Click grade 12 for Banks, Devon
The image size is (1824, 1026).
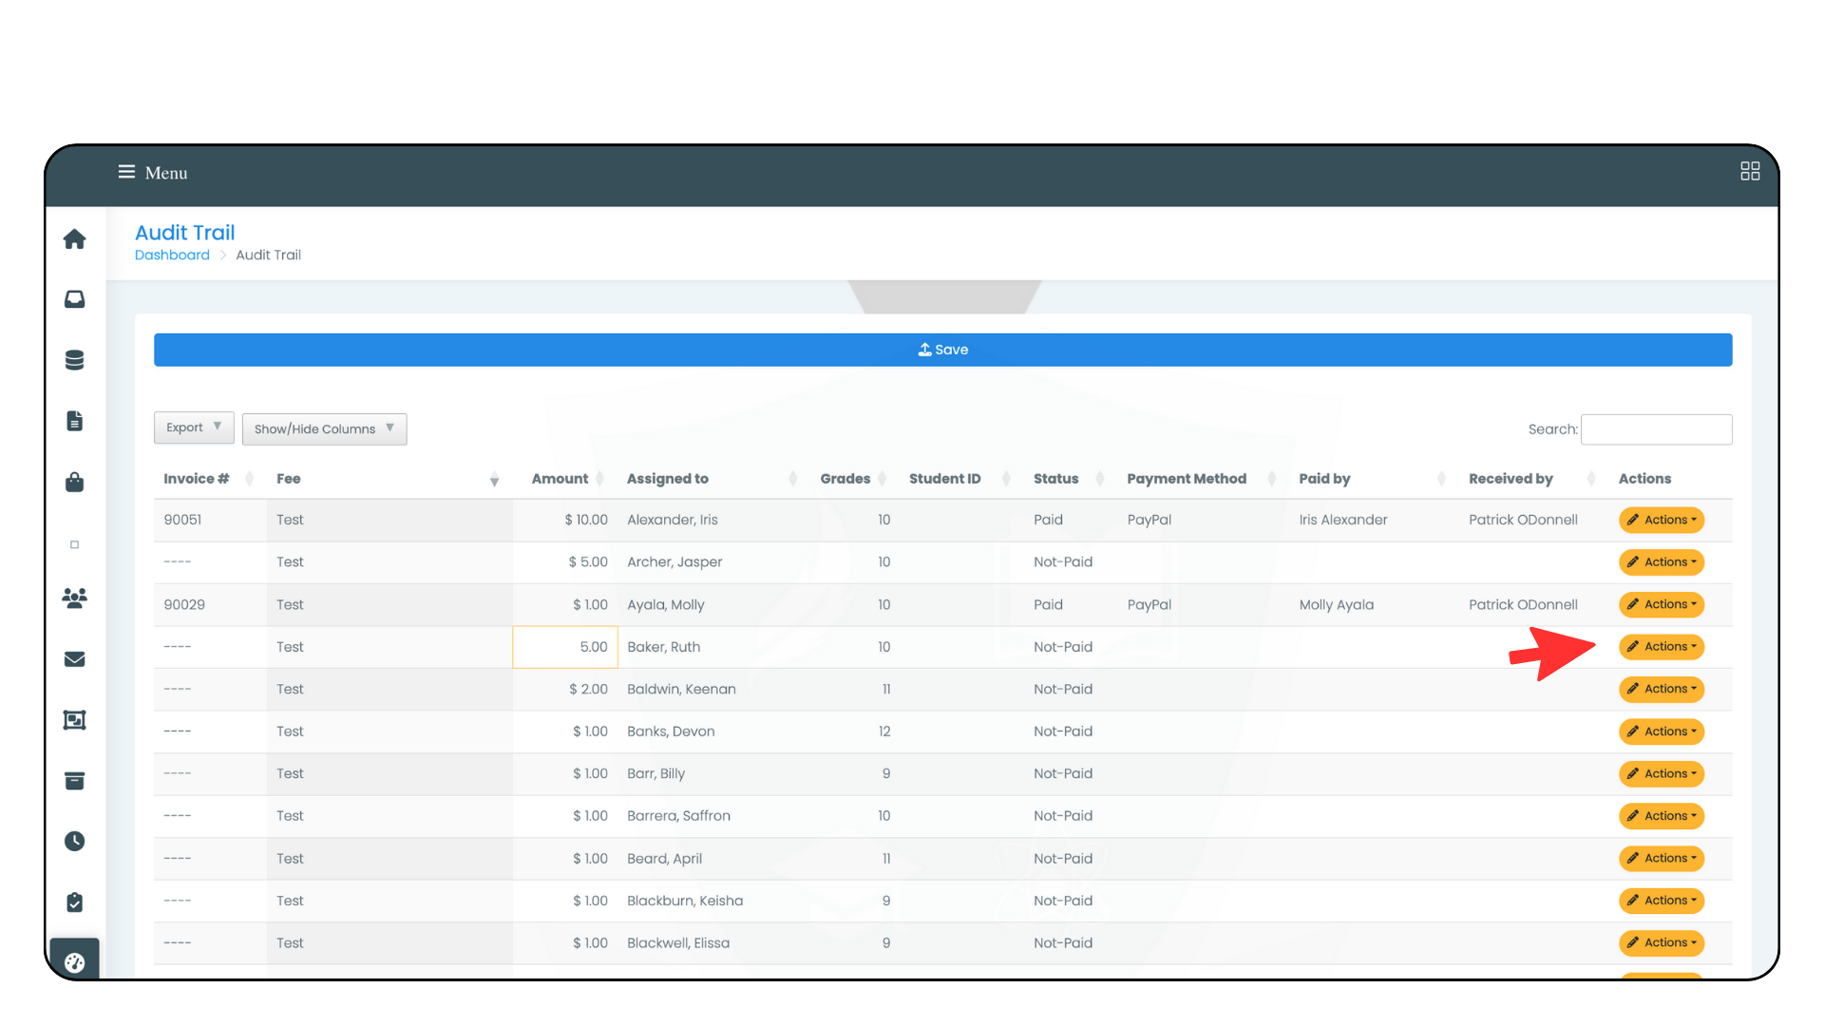click(884, 731)
